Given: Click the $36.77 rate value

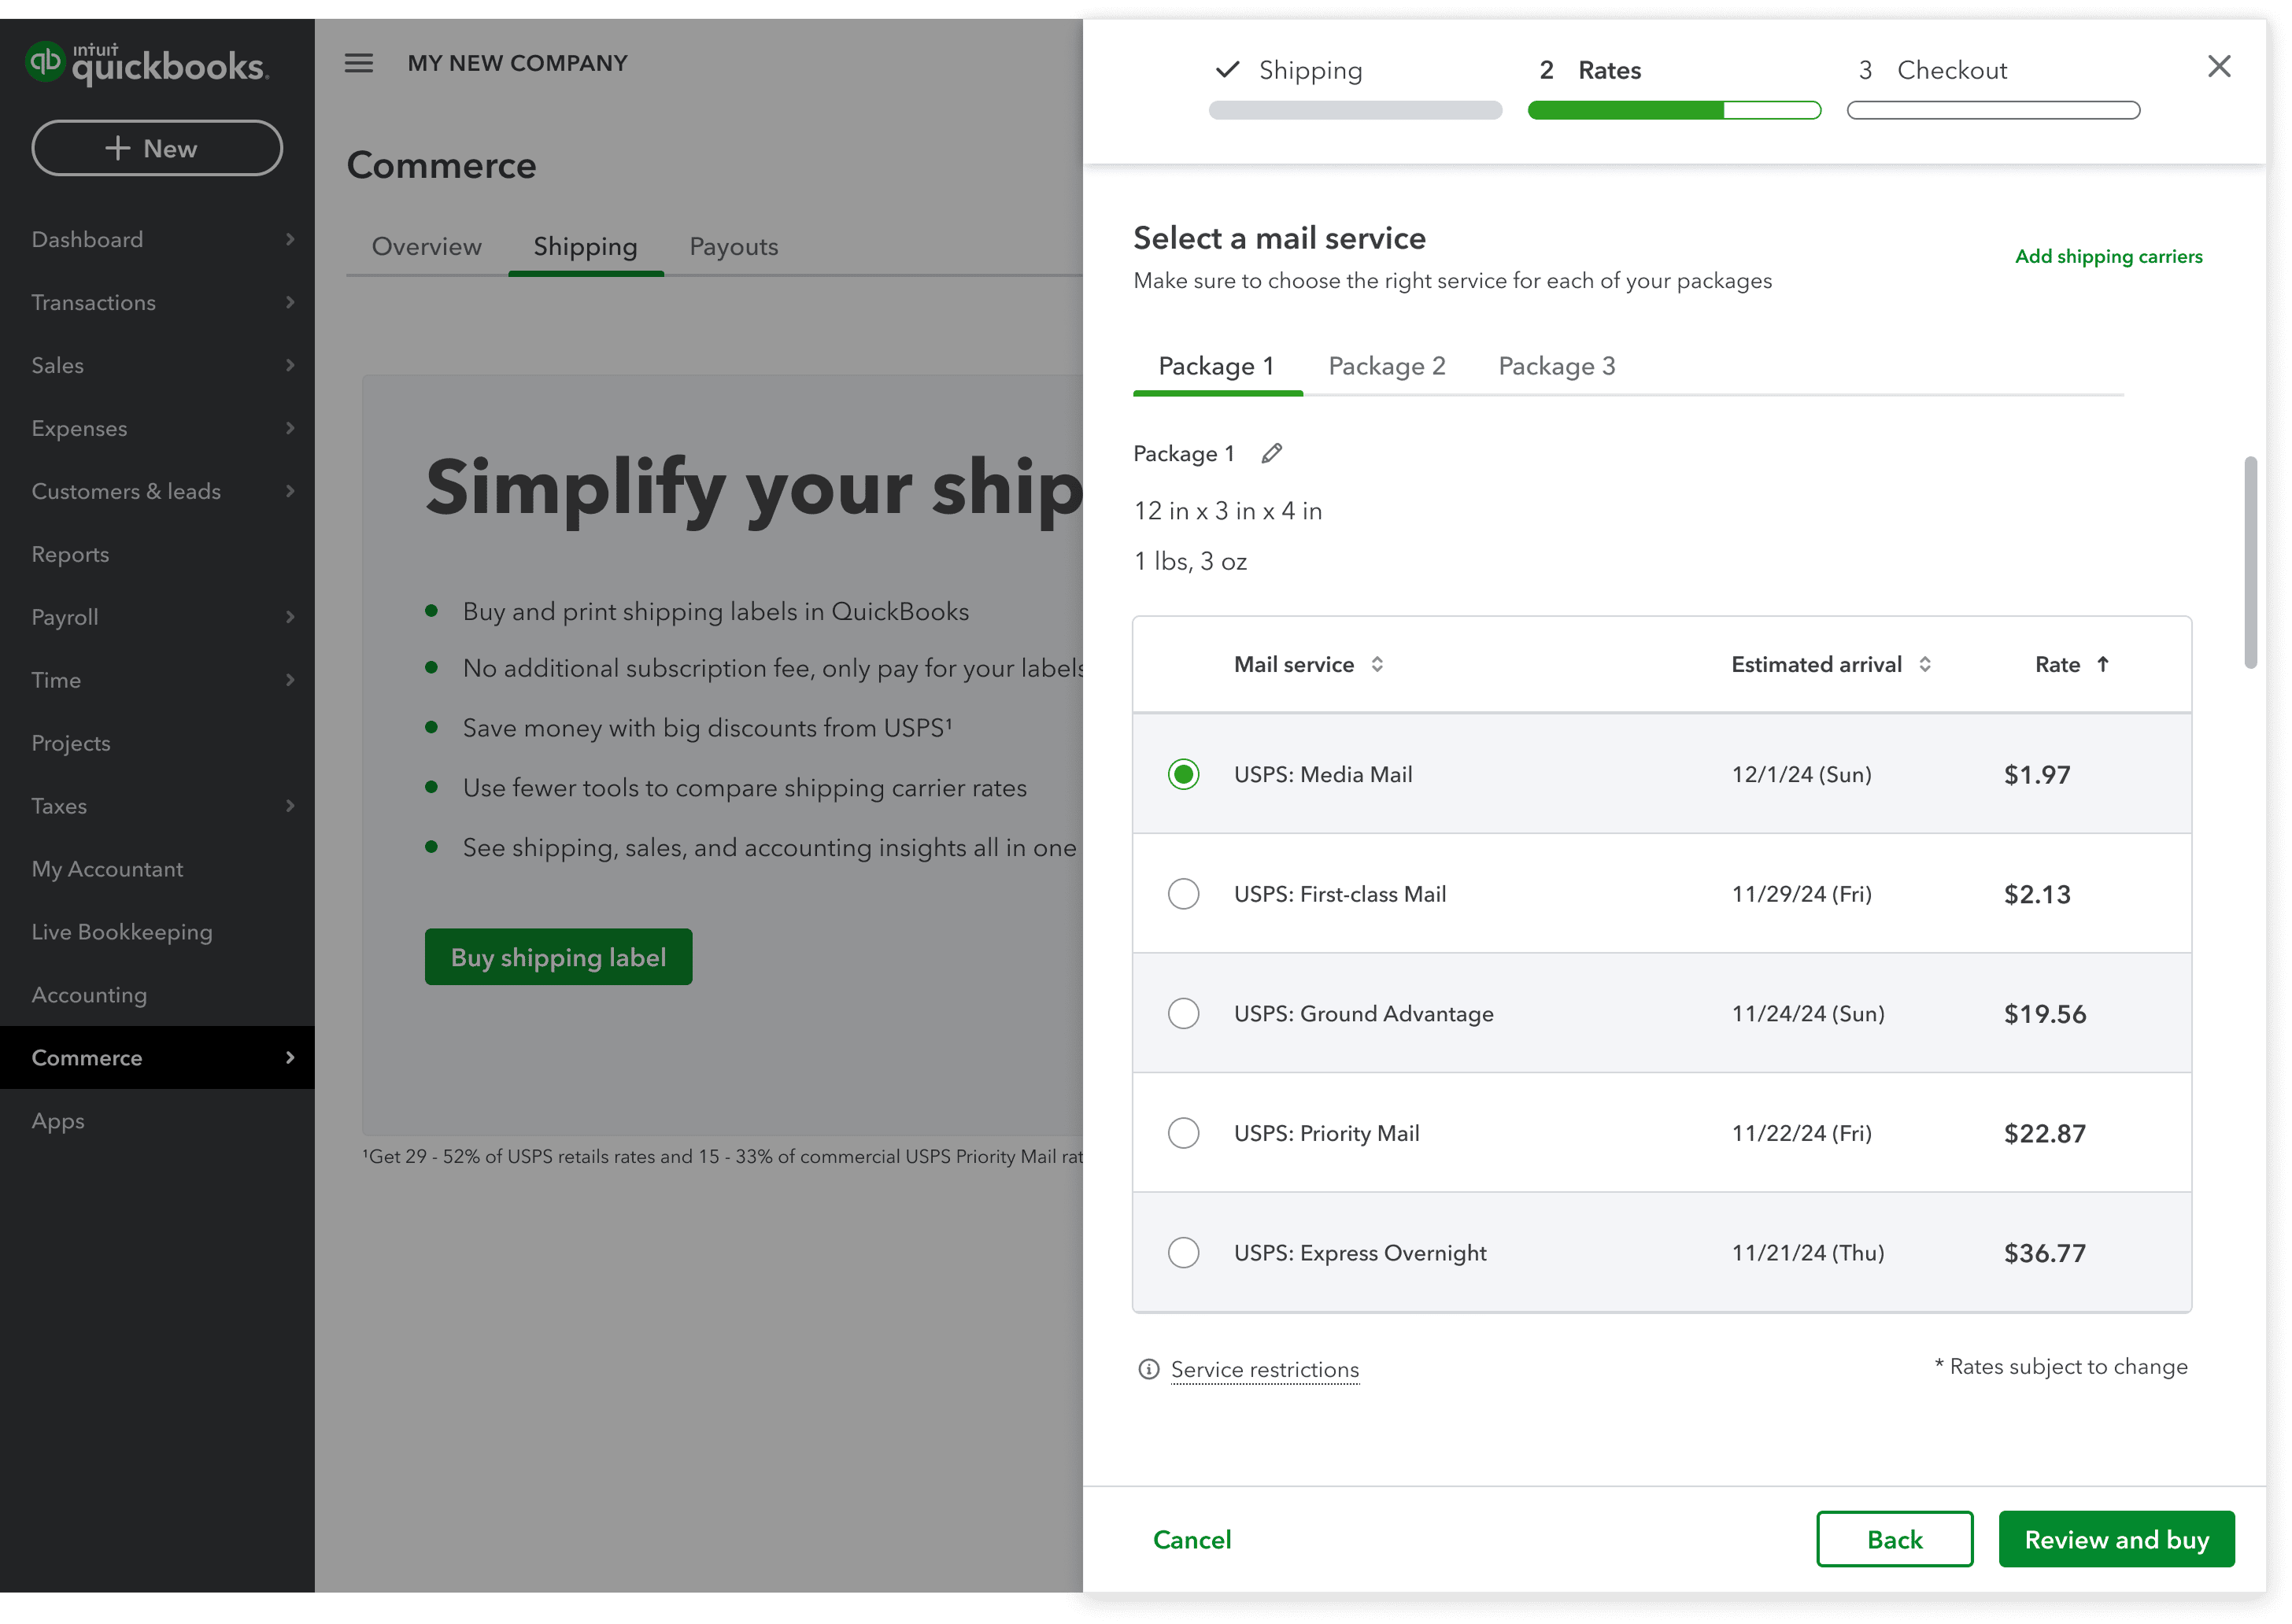Looking at the screenshot, I should 2045,1253.
